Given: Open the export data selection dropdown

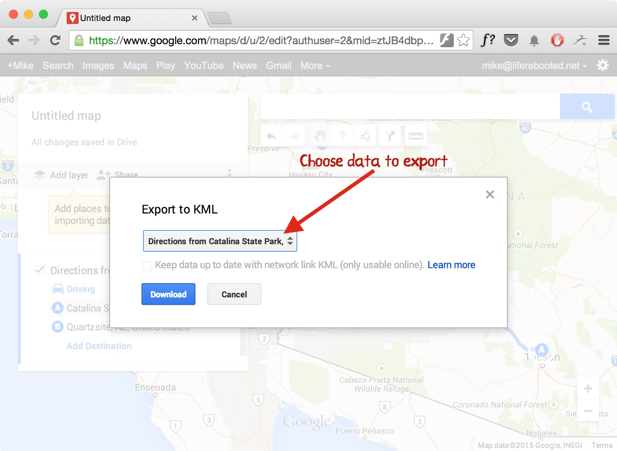Looking at the screenshot, I should (220, 241).
